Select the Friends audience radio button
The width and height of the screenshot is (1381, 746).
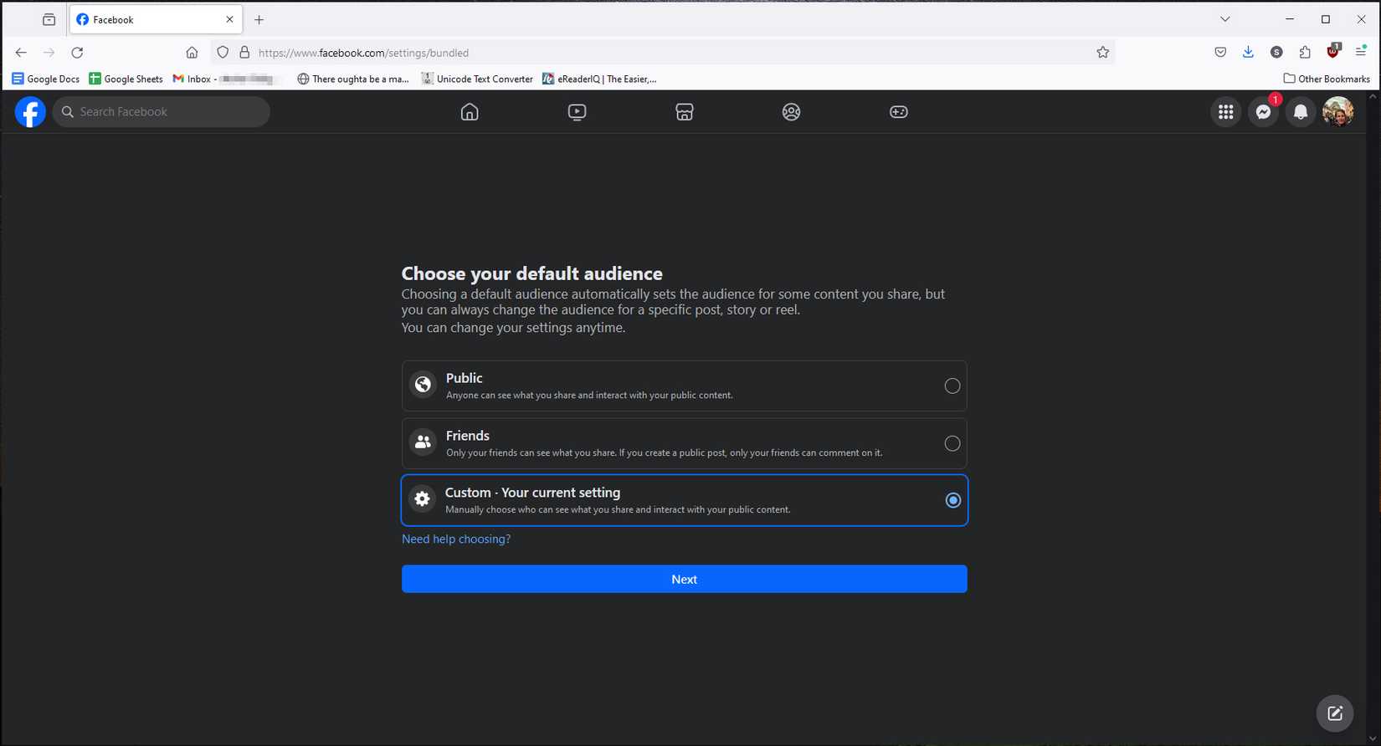(x=952, y=443)
